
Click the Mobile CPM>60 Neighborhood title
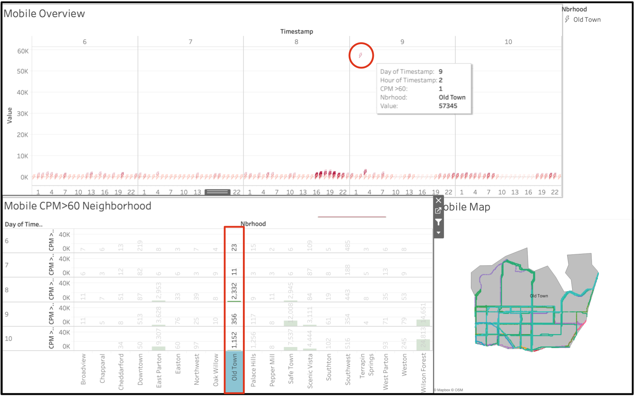pyautogui.click(x=78, y=206)
